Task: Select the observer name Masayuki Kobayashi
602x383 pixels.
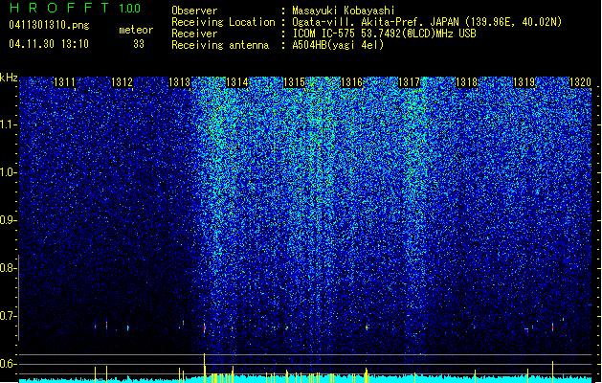Action: [344, 11]
